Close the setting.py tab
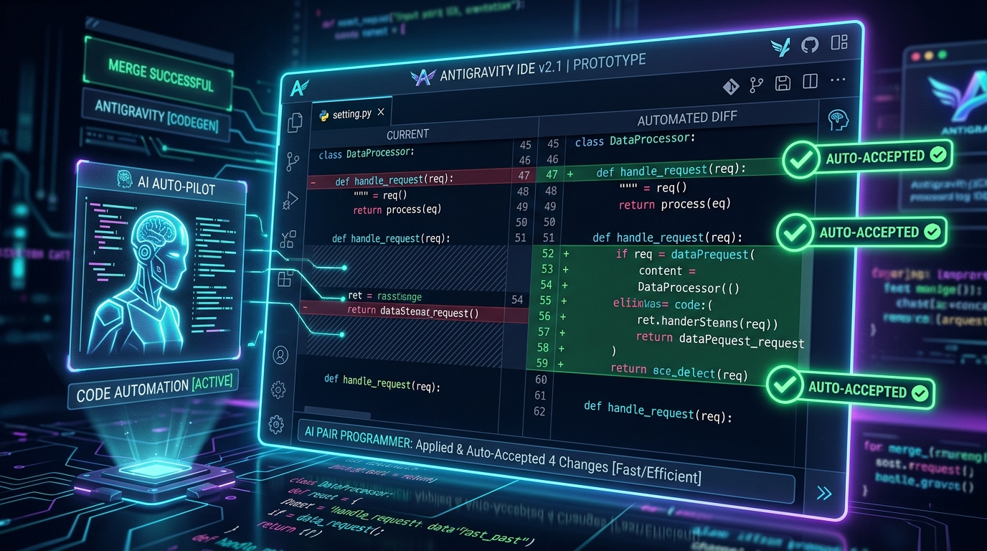987x551 pixels. 381,112
